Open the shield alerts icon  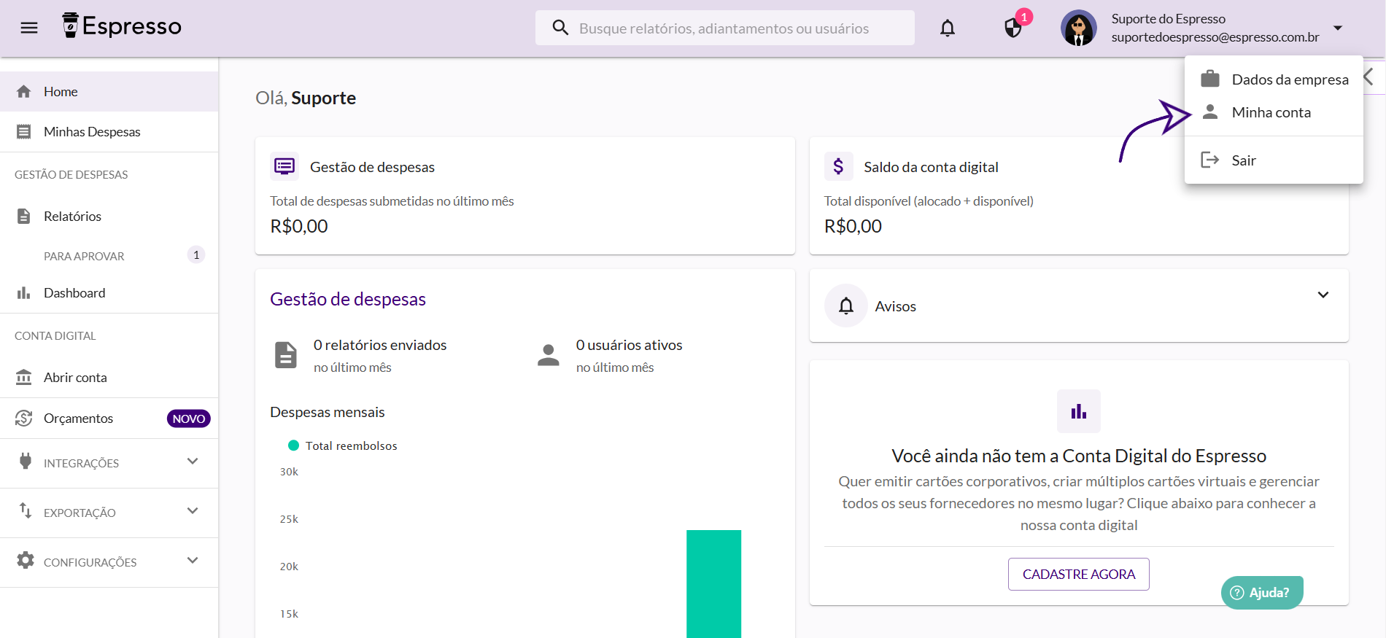pyautogui.click(x=1013, y=28)
